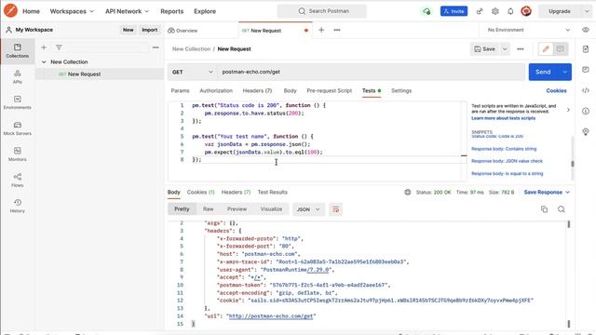Image resolution: width=596 pixels, height=335 pixels.
Task: Open the settings gear icon
Action: (x=494, y=11)
